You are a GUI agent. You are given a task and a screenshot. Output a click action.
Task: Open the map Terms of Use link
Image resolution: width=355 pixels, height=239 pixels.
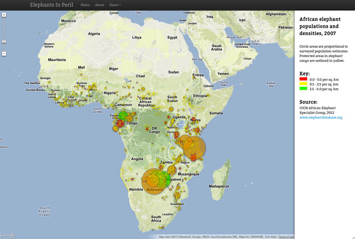click(286, 237)
